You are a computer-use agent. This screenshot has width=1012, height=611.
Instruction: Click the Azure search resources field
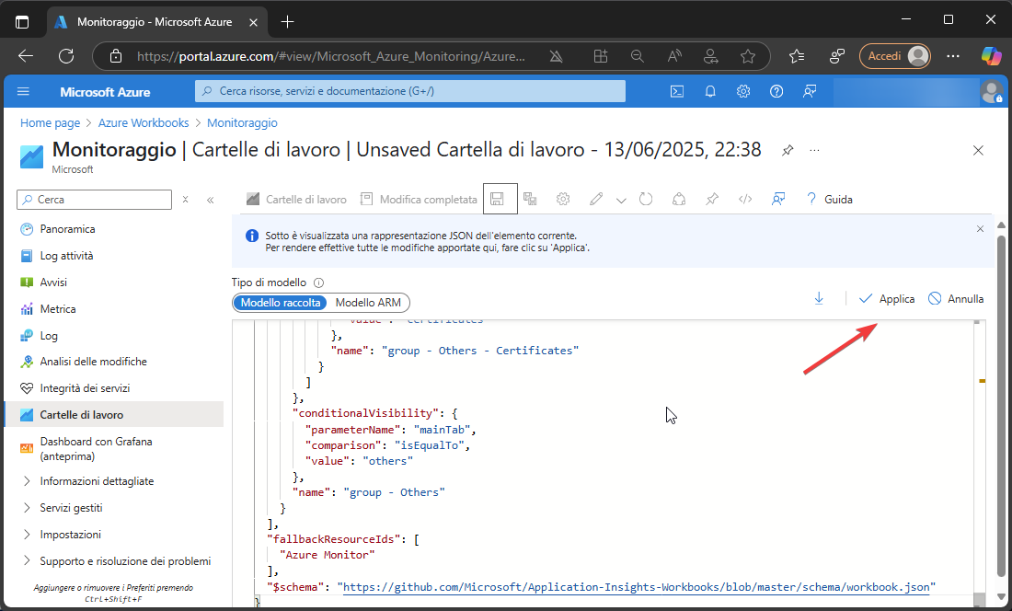tap(410, 91)
